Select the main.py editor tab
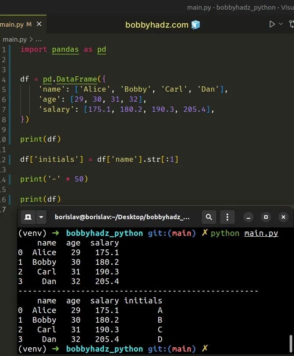This screenshot has width=294, height=356. 12,24
